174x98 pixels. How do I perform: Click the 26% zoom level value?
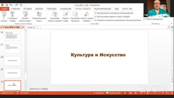click(x=167, y=93)
